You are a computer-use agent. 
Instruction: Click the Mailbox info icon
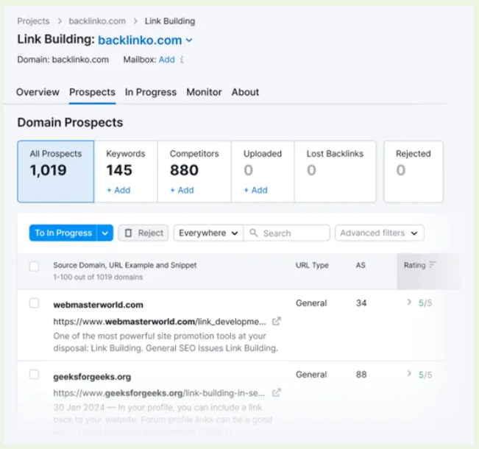(x=182, y=60)
